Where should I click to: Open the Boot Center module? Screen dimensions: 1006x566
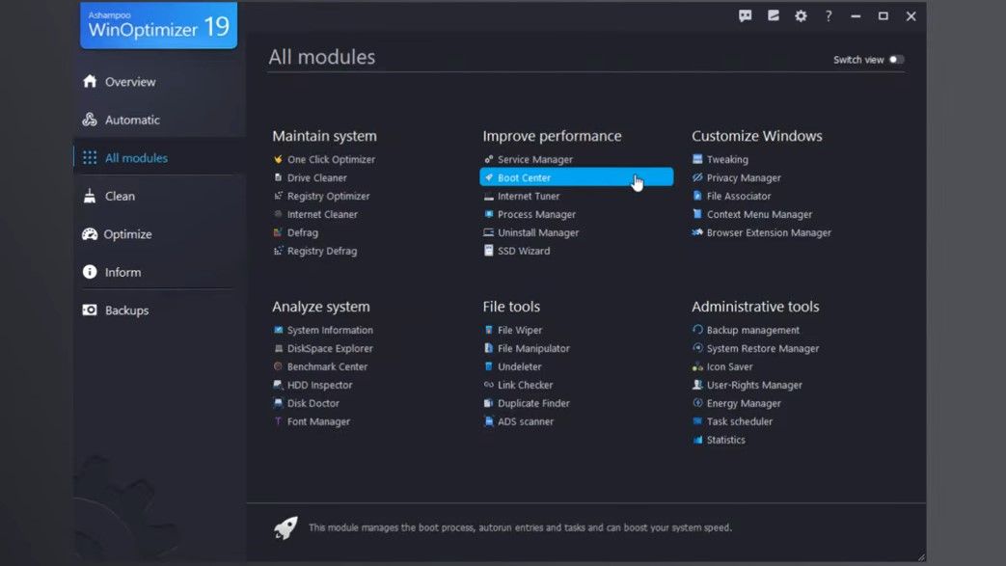tap(522, 177)
